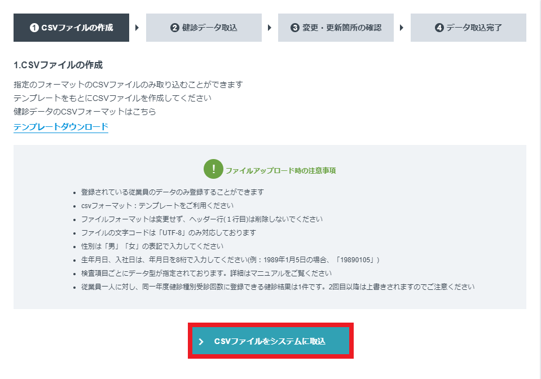Image resolution: width=541 pixels, height=379 pixels.
Task: Open the 変更・更新箇所の確認 step tab
Action: 335,27
